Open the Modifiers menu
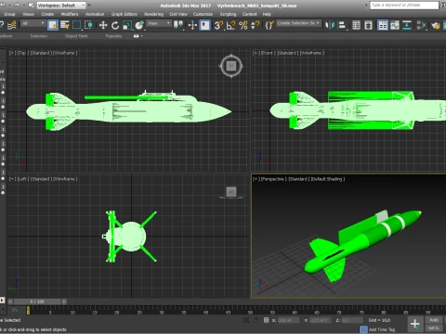 (70, 14)
